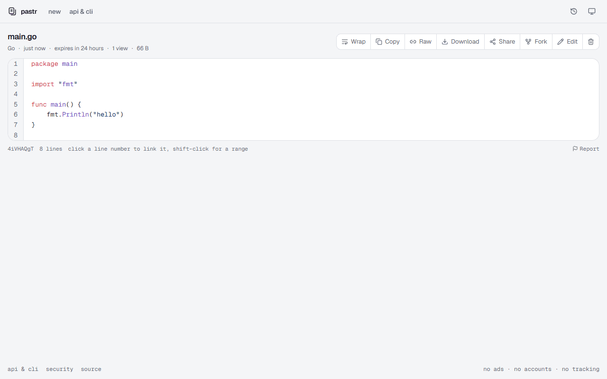Click the paste ID 4iVHAQgT
The image size is (607, 379).
click(x=21, y=149)
